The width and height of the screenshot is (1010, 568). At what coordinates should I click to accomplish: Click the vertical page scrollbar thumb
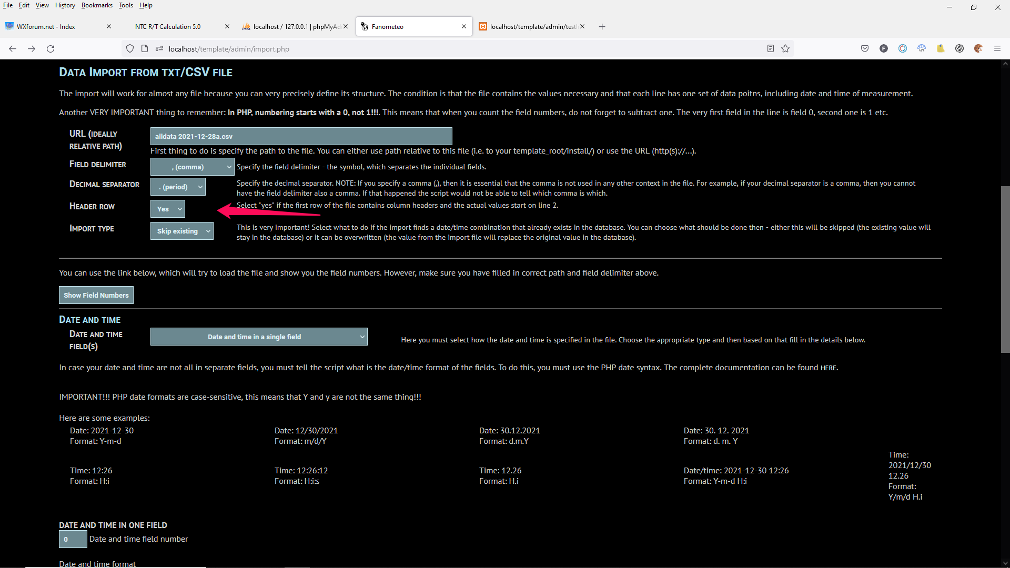coord(1005,269)
